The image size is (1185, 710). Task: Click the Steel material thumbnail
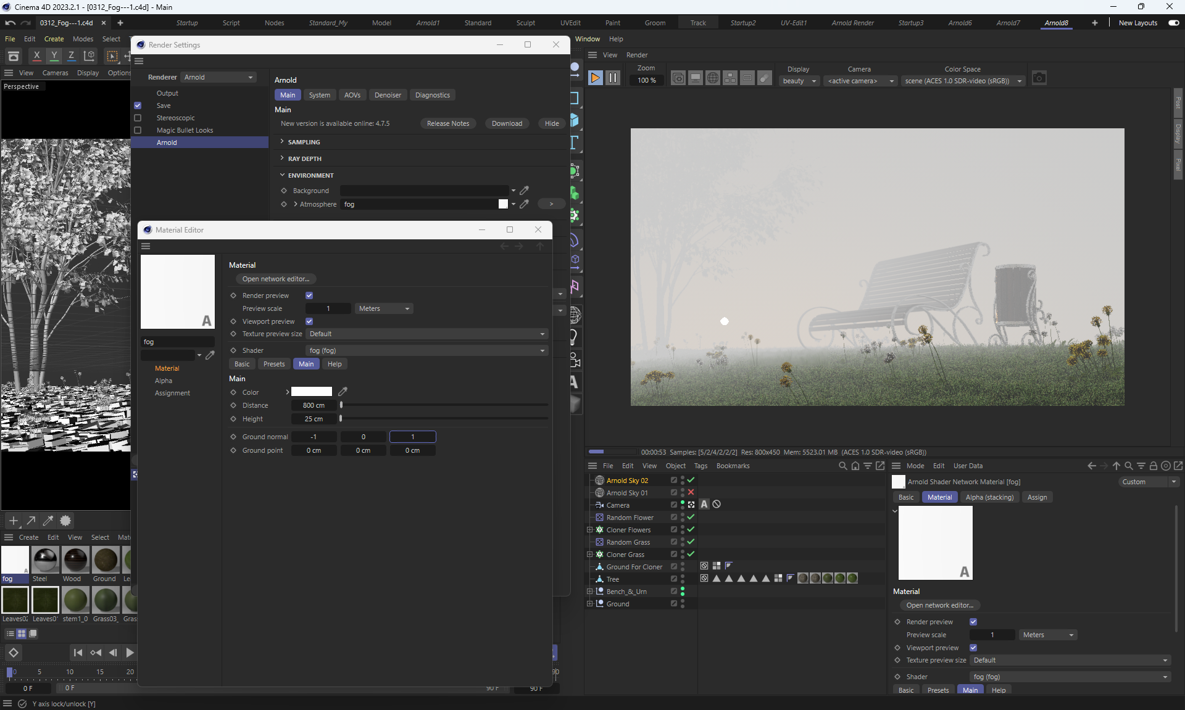pyautogui.click(x=45, y=560)
